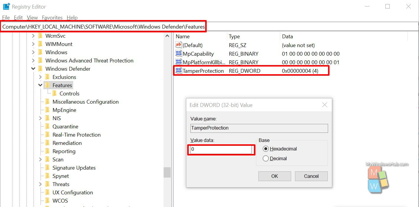The image size is (419, 207).
Task: Click data 00 00 00 00 00 00 00 01
Action: [x=311, y=62]
